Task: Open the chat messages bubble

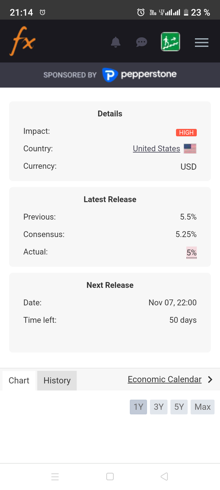Action: coord(142,42)
